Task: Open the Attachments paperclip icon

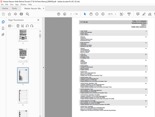Action: [x=3, y=35]
